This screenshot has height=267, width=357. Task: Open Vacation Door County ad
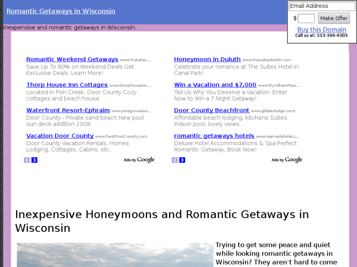(x=60, y=136)
